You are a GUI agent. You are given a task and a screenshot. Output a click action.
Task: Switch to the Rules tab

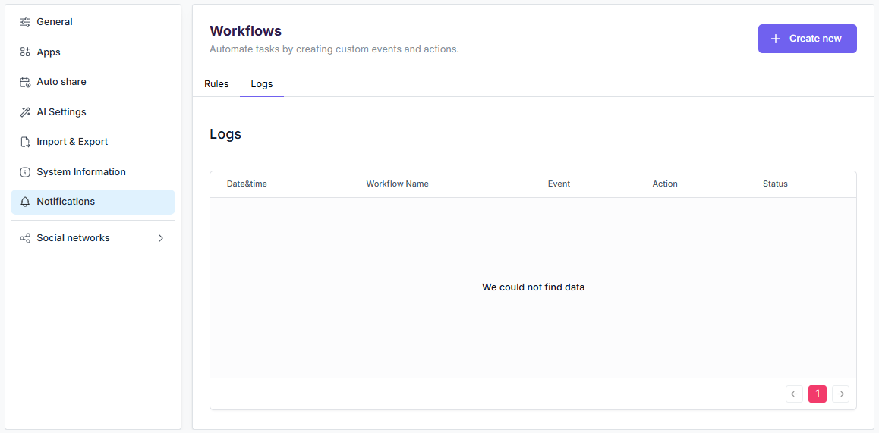(x=216, y=84)
